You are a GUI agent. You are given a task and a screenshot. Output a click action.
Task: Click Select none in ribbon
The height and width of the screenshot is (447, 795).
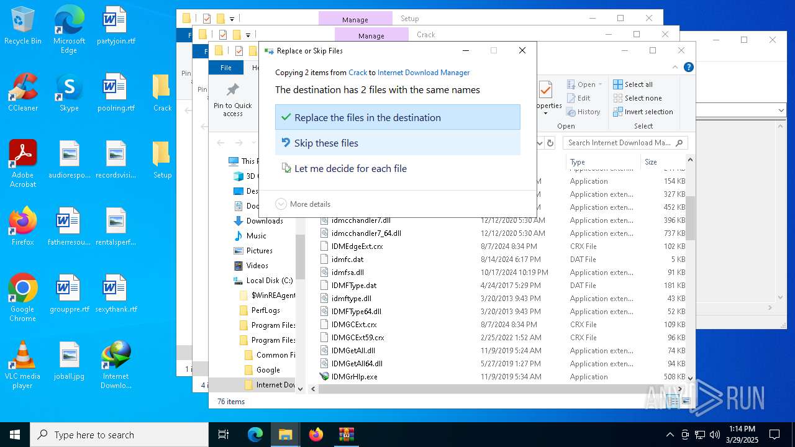pos(637,98)
